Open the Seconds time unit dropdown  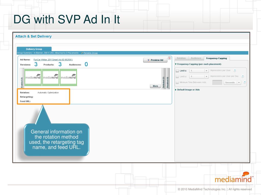tap(232, 83)
